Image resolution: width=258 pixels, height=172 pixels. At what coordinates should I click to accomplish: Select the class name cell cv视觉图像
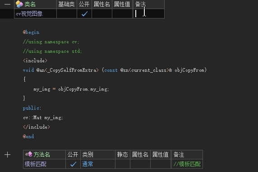(x=35, y=14)
